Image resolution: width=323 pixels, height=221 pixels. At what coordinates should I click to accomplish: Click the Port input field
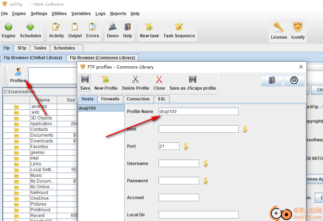pyautogui.click(x=169, y=146)
